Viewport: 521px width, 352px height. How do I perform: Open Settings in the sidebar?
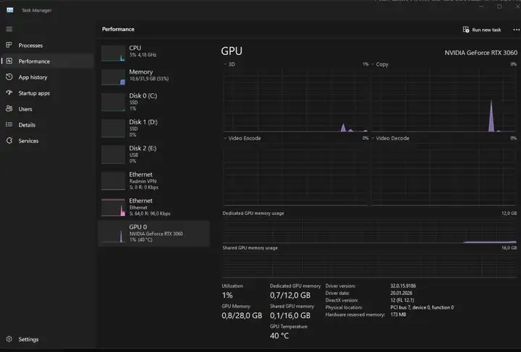coord(47,339)
